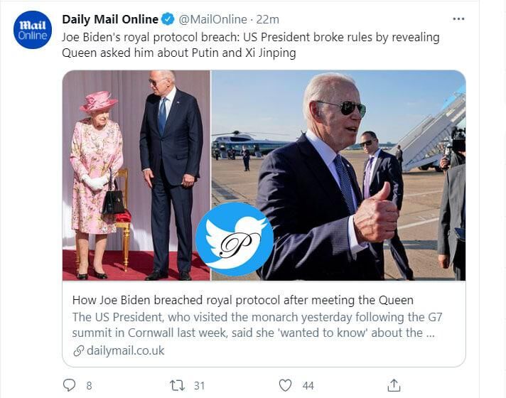The image size is (506, 398).
Task: Retweet using the retweet arrows icon
Action: tap(178, 385)
